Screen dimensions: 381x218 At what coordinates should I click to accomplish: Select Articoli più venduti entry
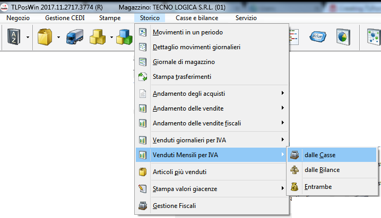(179, 172)
